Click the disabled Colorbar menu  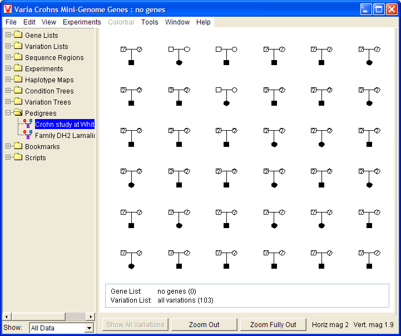click(x=121, y=22)
